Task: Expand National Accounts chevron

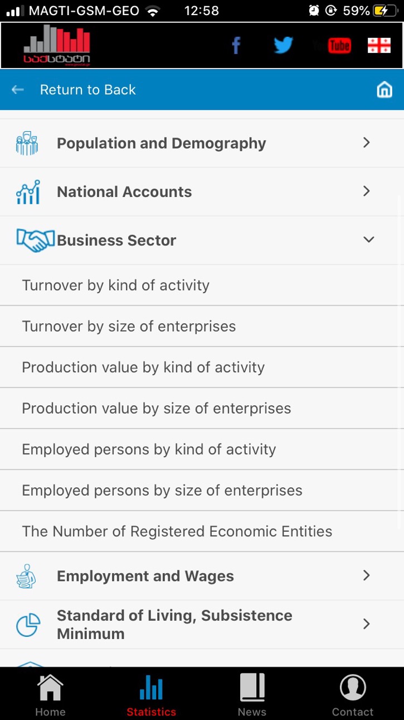Action: click(367, 191)
